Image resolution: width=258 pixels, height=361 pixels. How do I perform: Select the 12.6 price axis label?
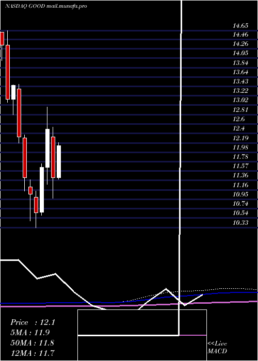(238, 119)
